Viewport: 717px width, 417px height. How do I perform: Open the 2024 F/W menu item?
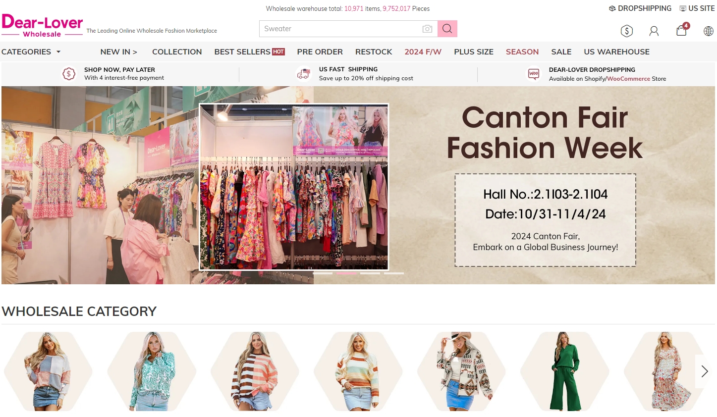[423, 52]
